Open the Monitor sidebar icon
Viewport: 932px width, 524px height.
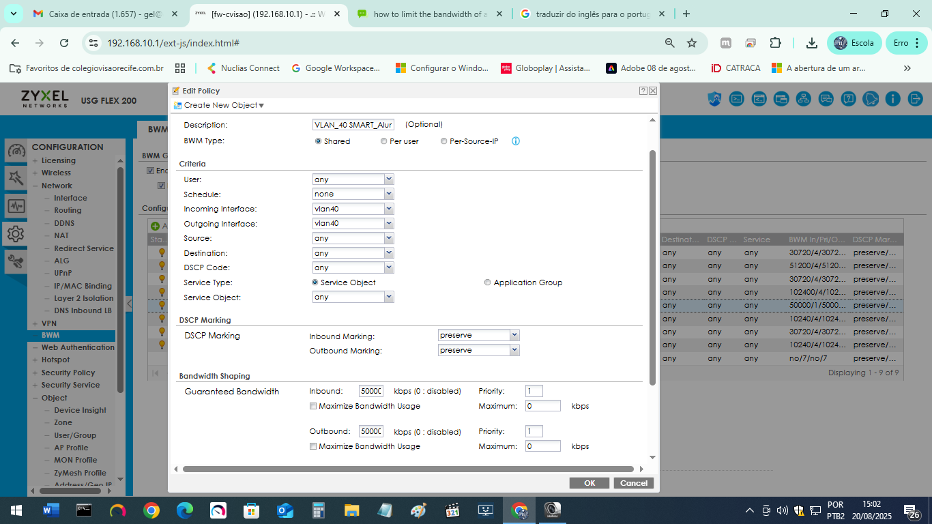click(16, 206)
